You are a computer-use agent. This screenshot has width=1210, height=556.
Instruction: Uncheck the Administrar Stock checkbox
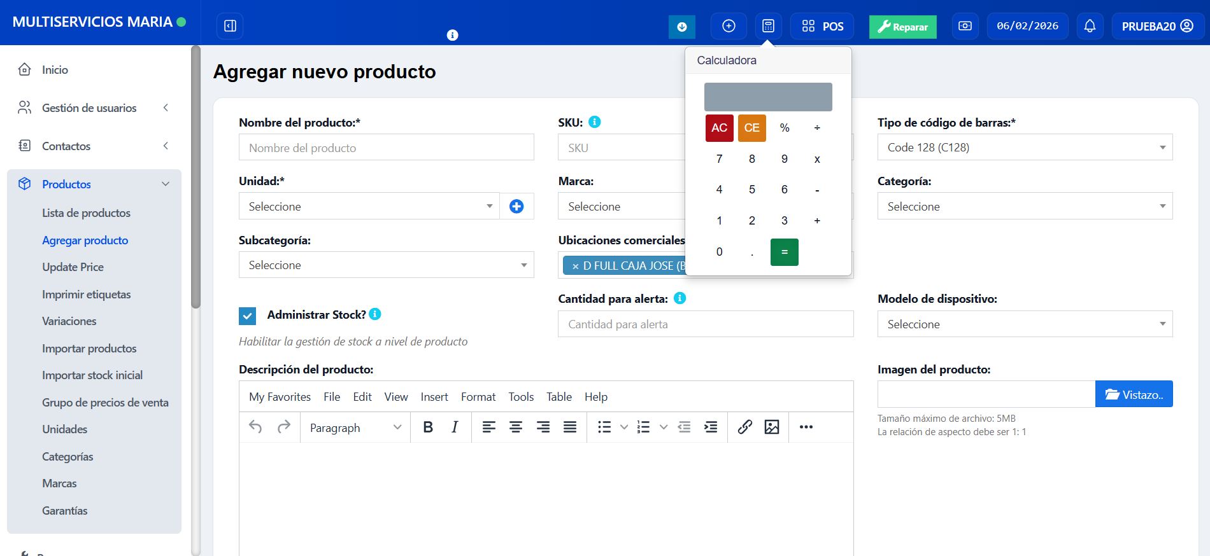pyautogui.click(x=247, y=316)
